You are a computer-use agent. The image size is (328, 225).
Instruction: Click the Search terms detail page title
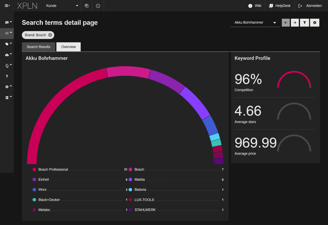60,22
